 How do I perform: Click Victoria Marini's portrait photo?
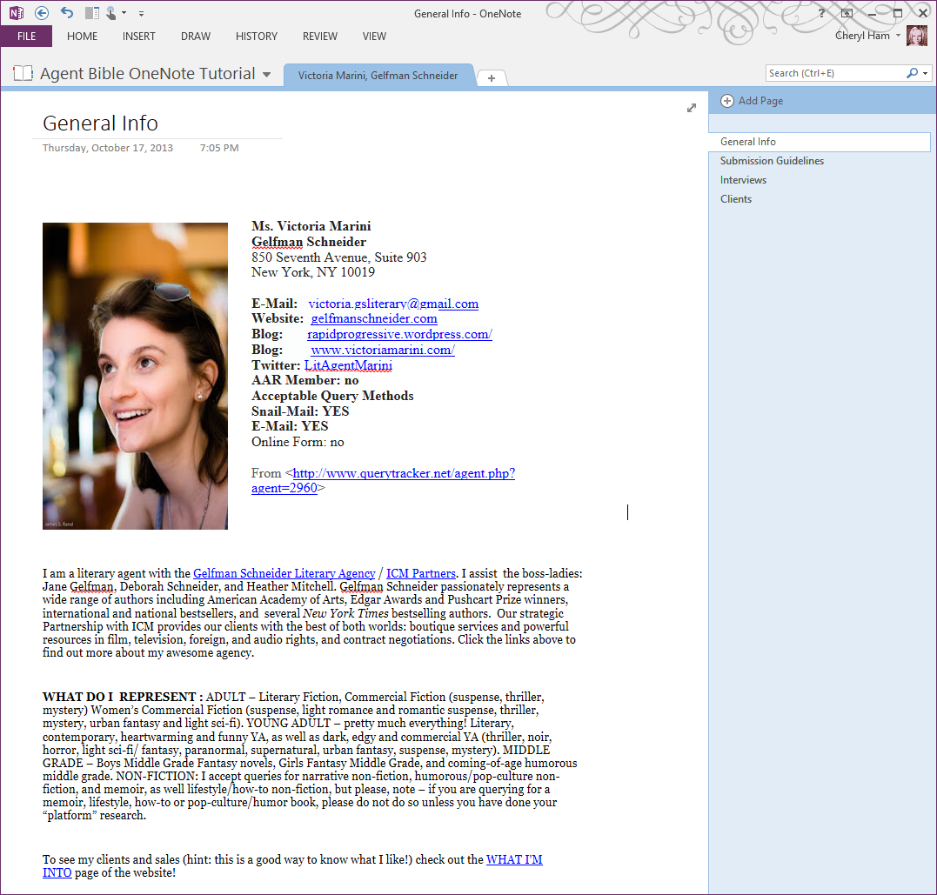[135, 376]
